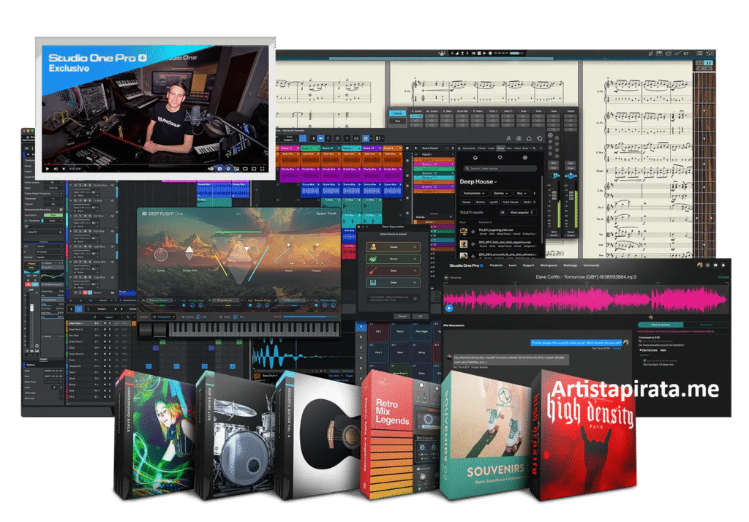Screen dimensions: 749x522
Task: Click the search magnifier in the Deep House search bar
Action: click(x=467, y=168)
